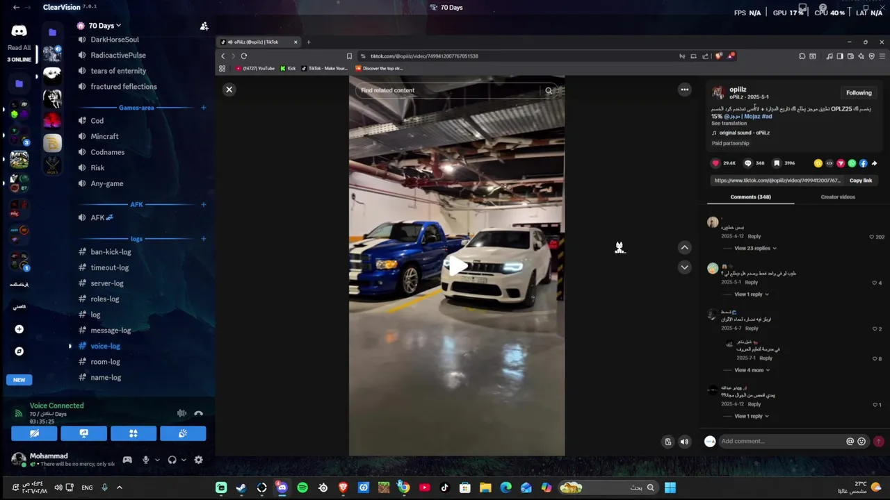Reload the TikTok page in the browser
The image size is (890, 500).
pyautogui.click(x=243, y=56)
